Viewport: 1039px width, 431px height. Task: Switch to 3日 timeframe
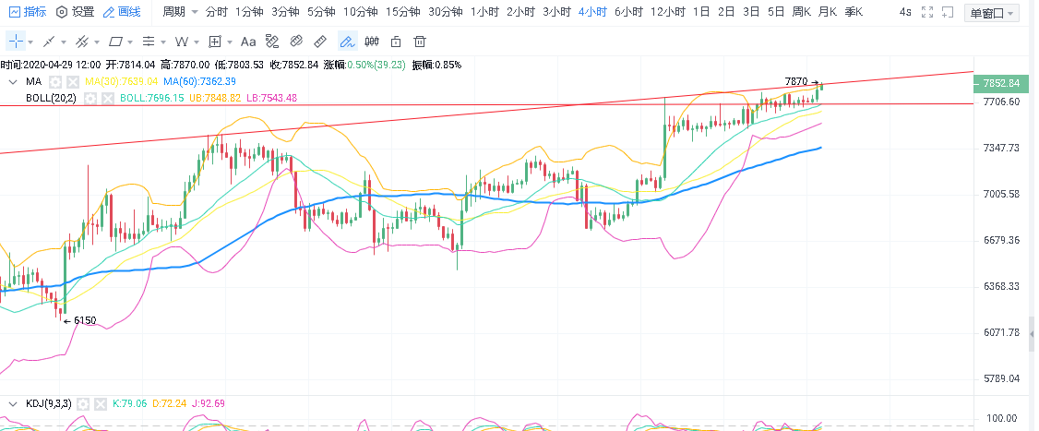751,11
